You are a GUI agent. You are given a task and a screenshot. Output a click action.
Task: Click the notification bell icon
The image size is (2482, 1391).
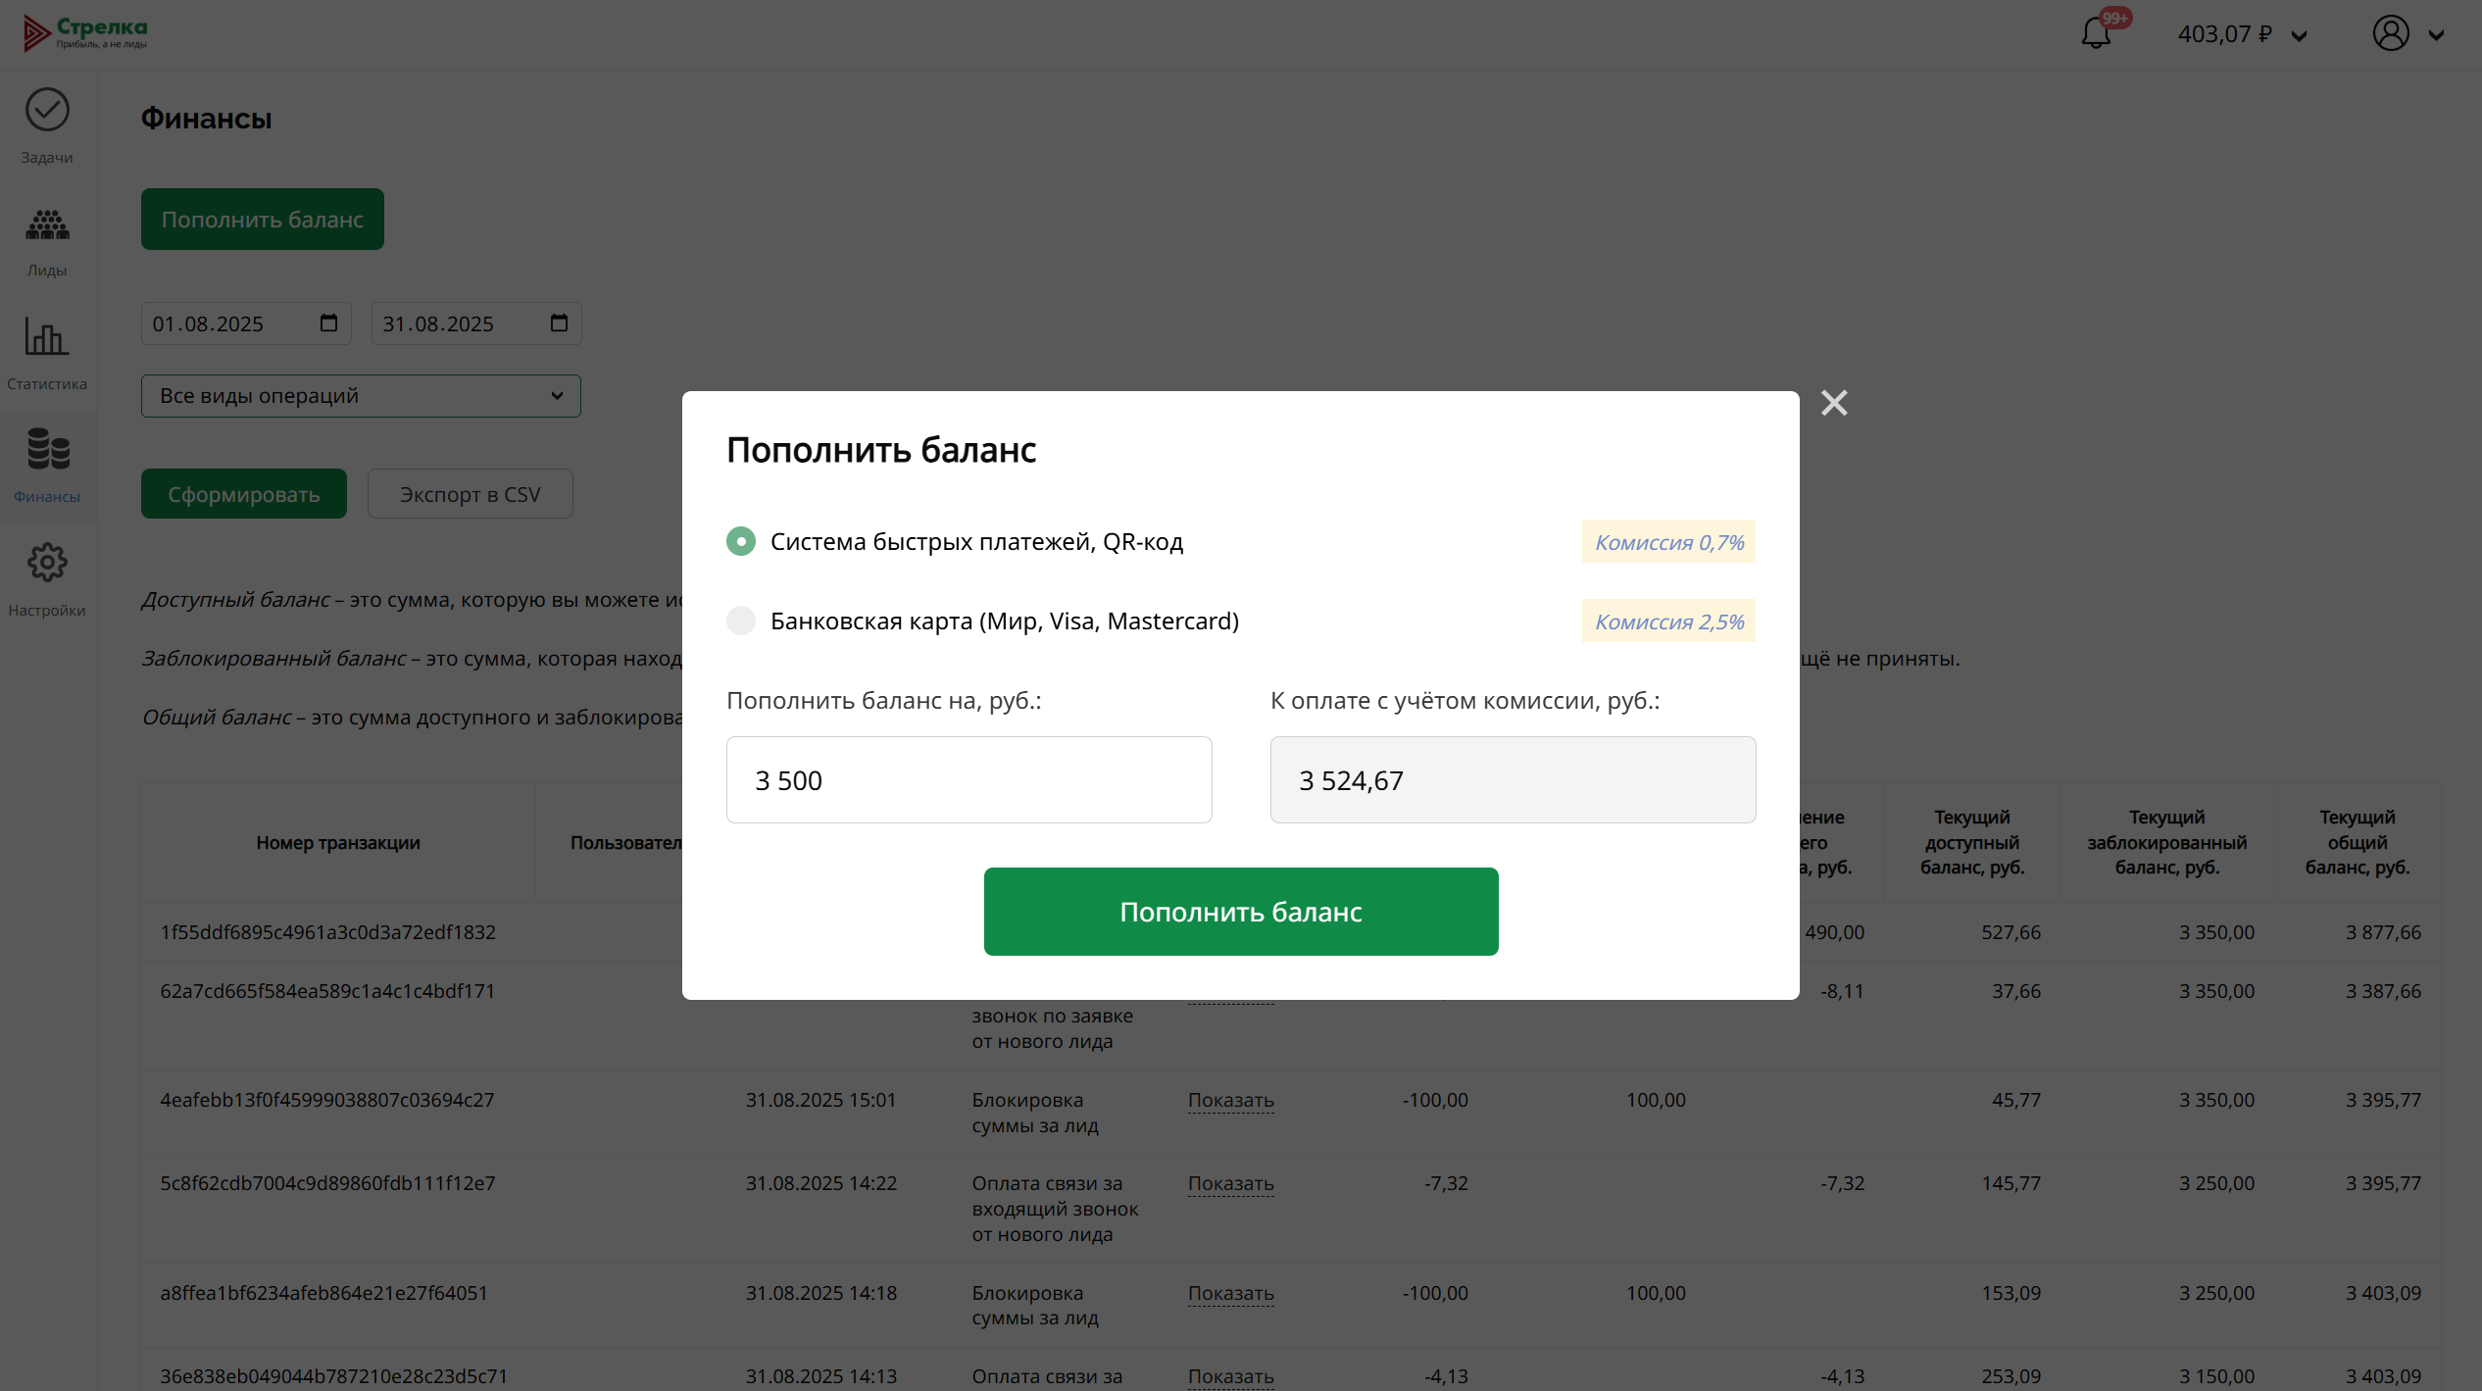[2096, 34]
